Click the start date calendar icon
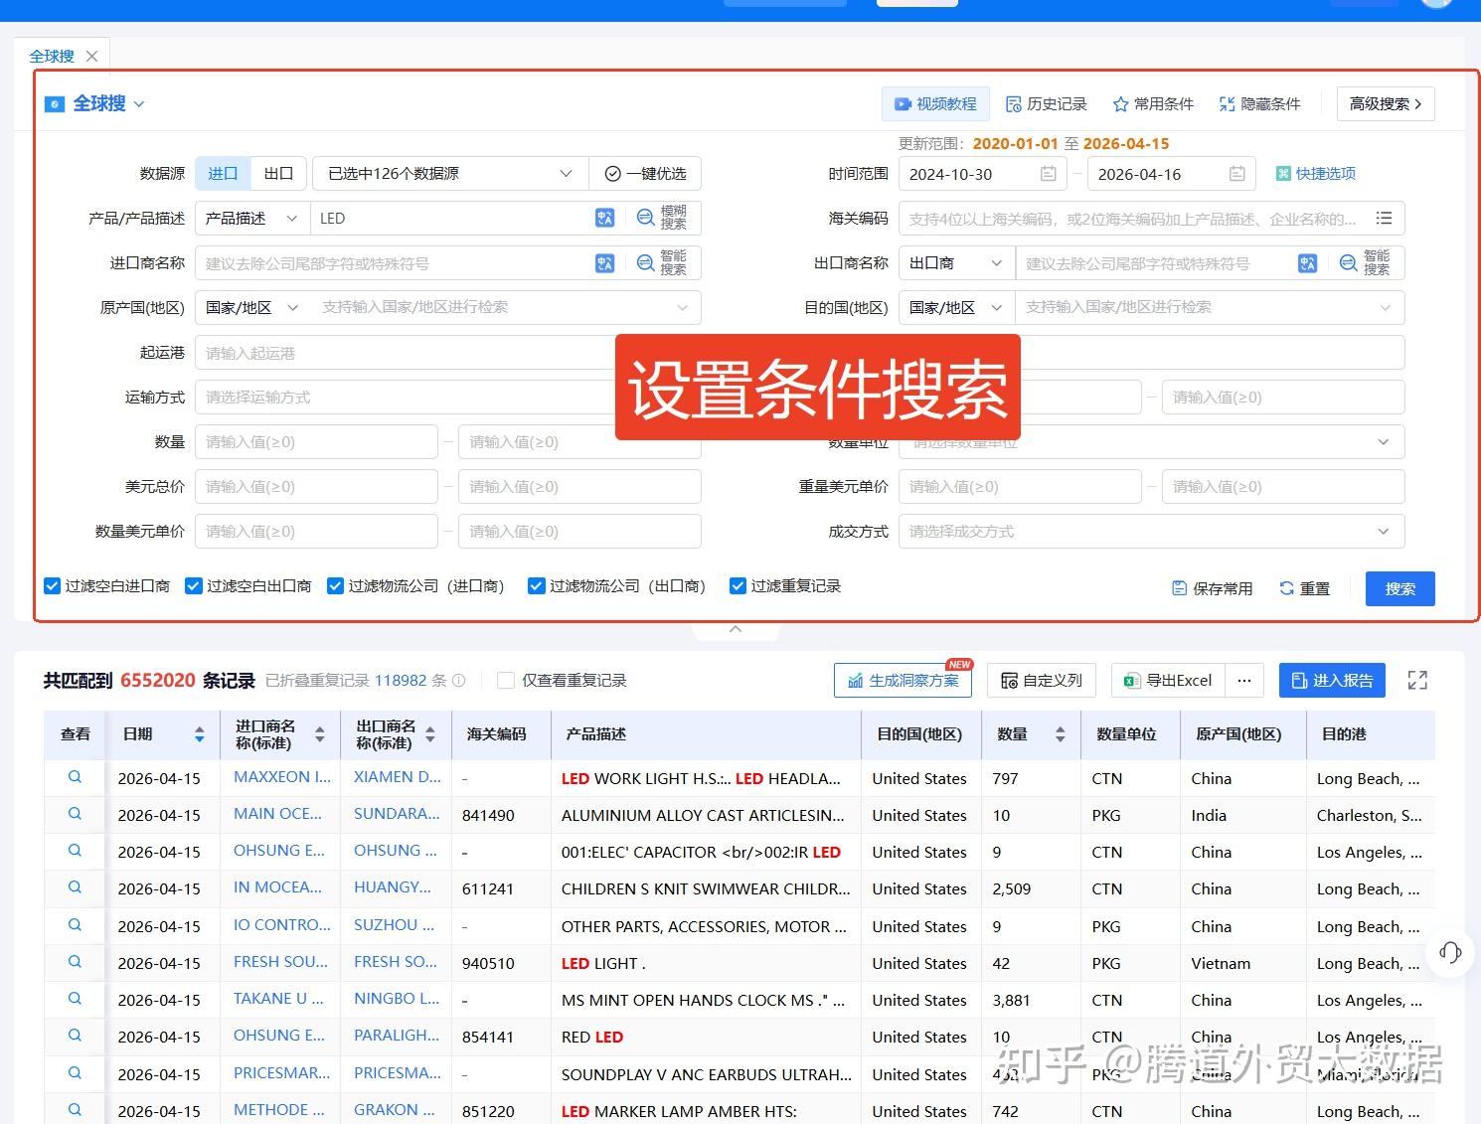1481x1124 pixels. [x=1048, y=174]
